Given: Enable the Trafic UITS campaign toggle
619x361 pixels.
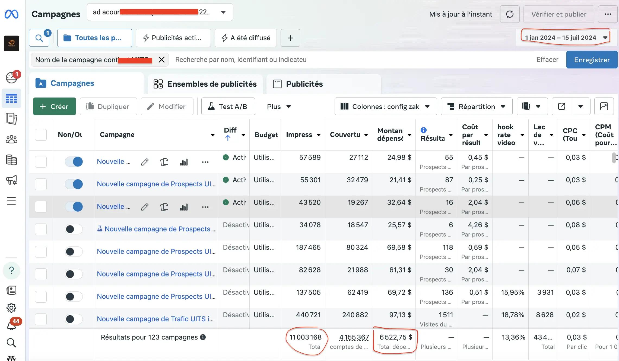Looking at the screenshot, I should [x=74, y=319].
